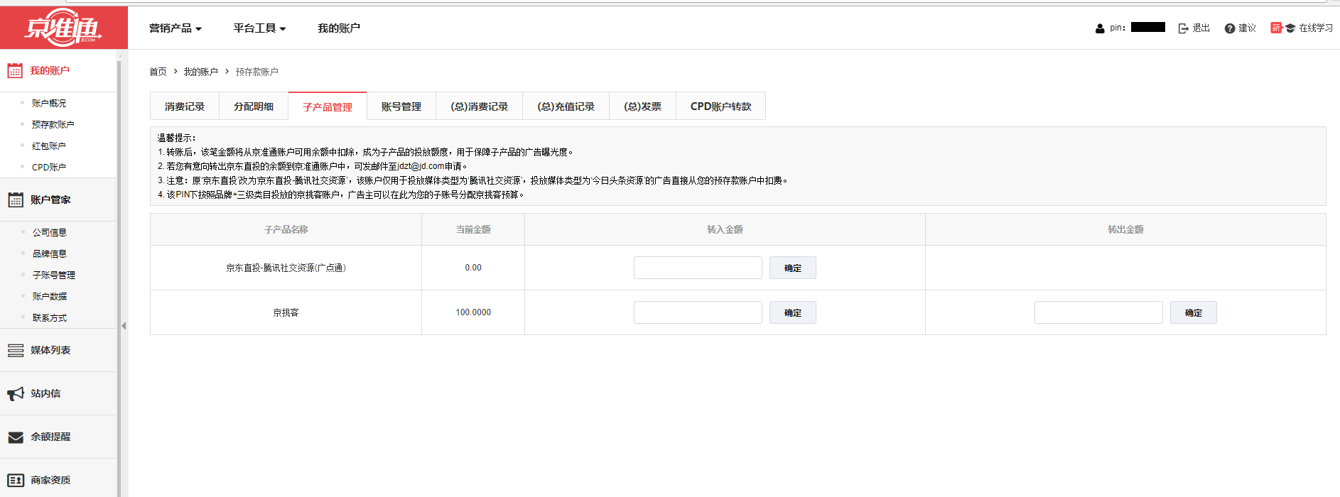Click the 商家资质 ID card icon
The width and height of the screenshot is (1340, 497).
(16, 481)
